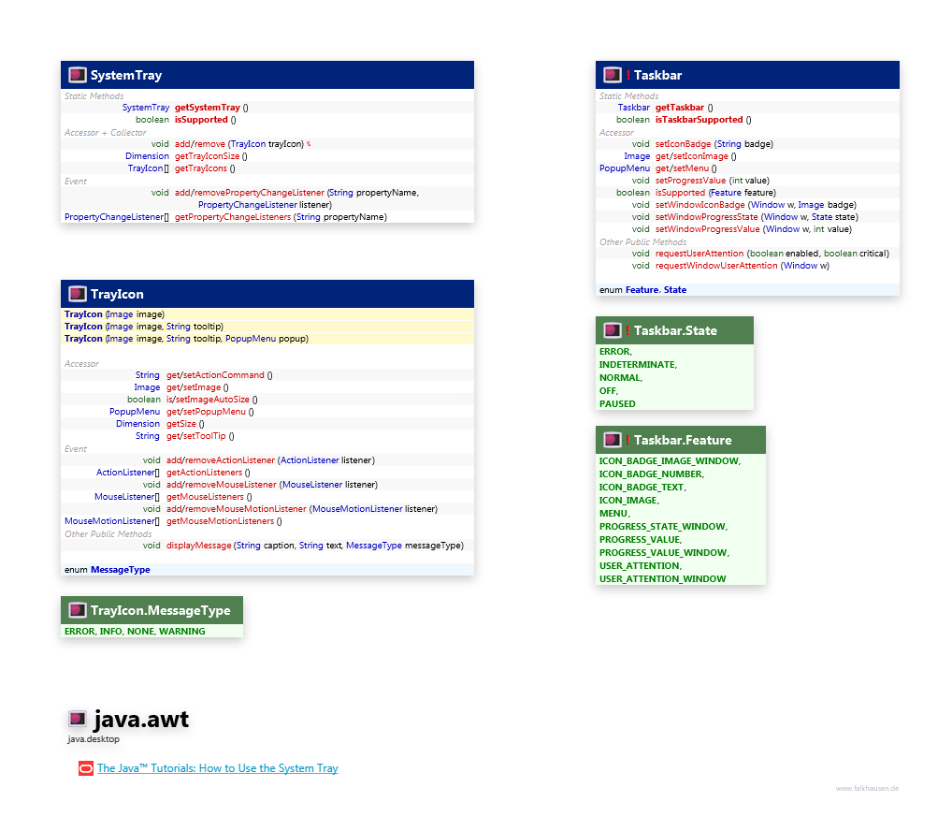The width and height of the screenshot is (952, 831).
Task: Click the setWindowProgressValue method
Action: (707, 229)
